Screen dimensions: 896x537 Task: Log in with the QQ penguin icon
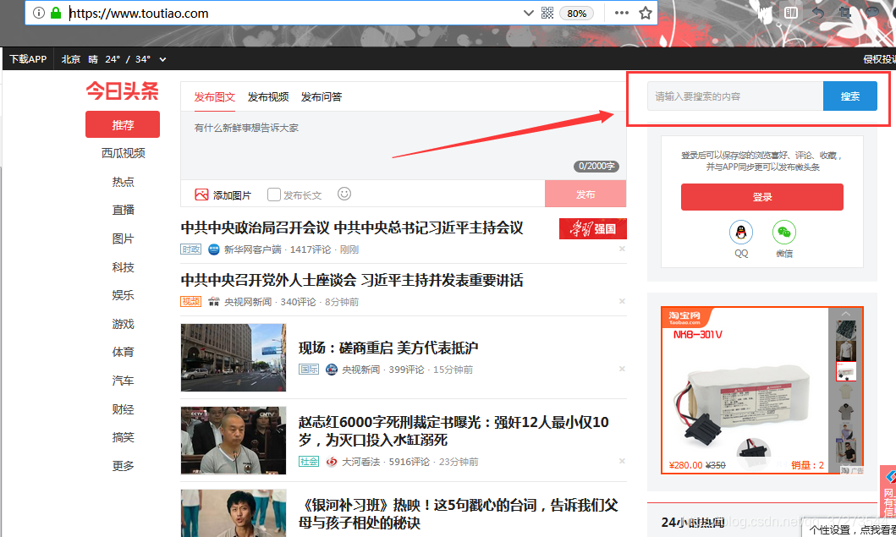740,233
